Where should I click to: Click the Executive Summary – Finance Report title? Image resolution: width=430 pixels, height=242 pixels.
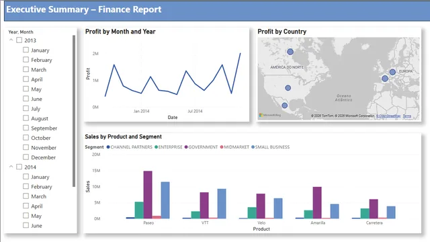(83, 9)
